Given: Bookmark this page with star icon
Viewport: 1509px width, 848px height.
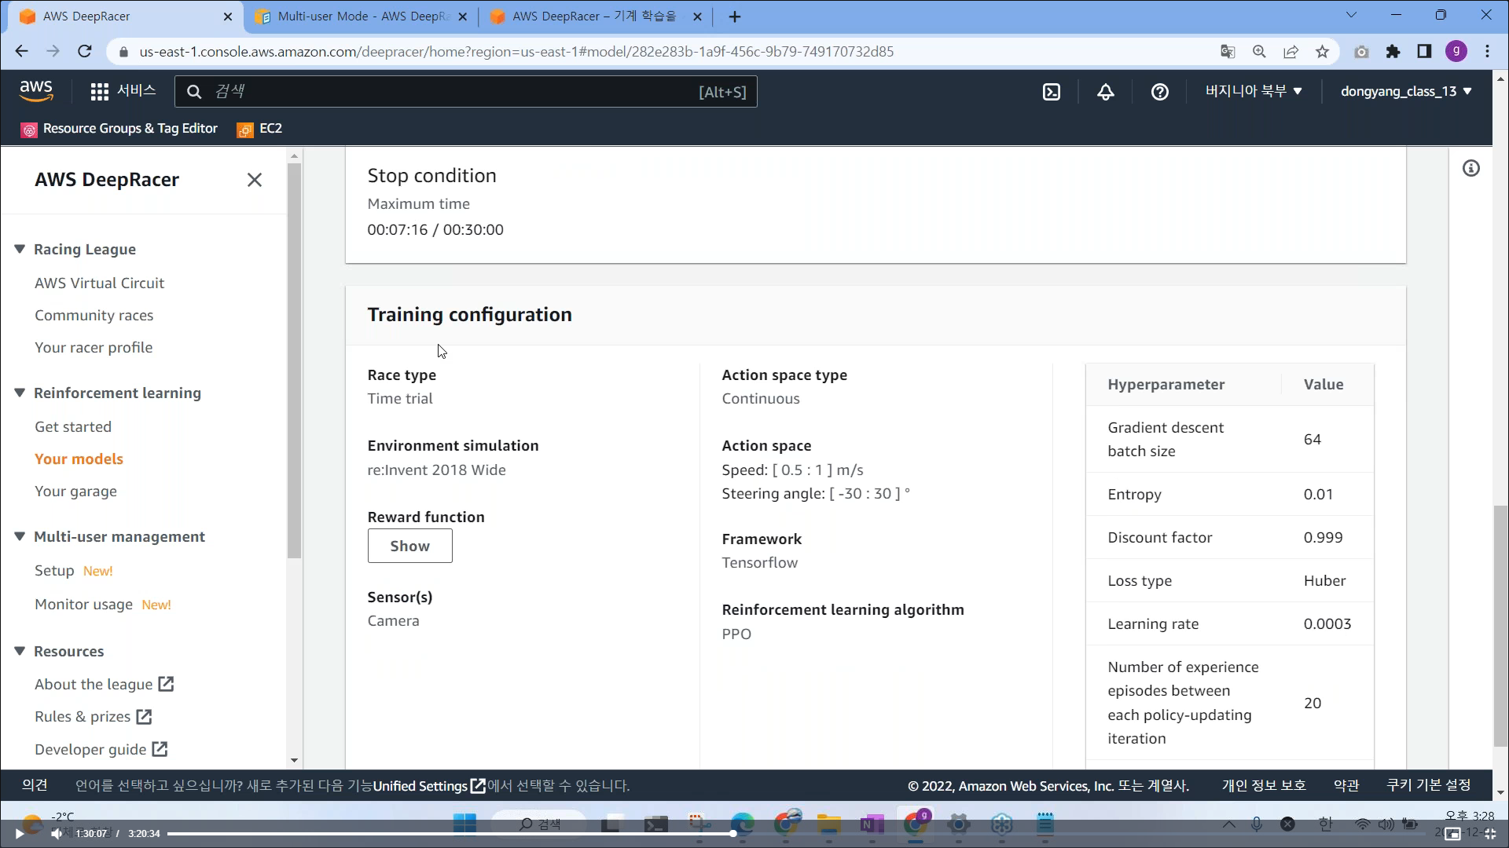Looking at the screenshot, I should coord(1322,52).
